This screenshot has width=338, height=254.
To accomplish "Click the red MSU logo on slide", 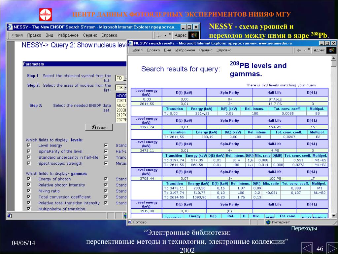I will [46, 15].
